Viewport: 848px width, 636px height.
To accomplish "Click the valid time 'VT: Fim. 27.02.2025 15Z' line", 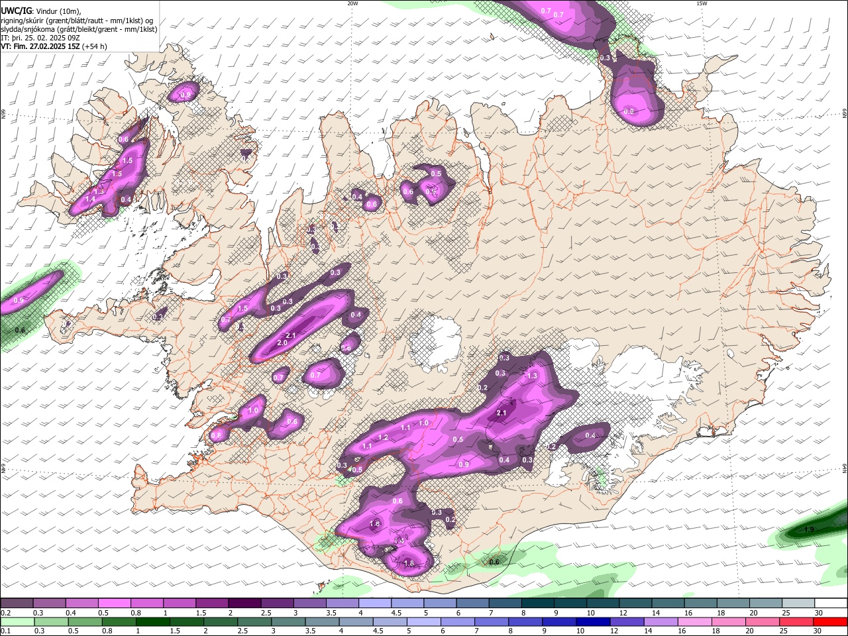I will click(x=54, y=47).
